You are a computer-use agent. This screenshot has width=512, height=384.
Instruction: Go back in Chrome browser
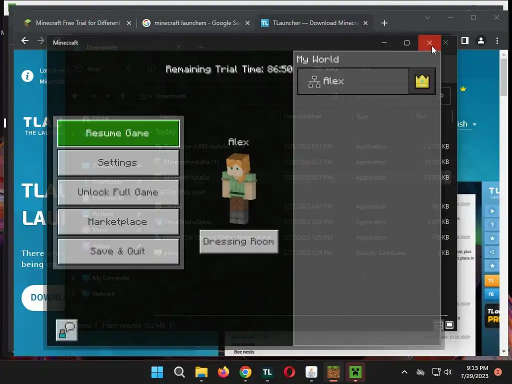[x=25, y=40]
